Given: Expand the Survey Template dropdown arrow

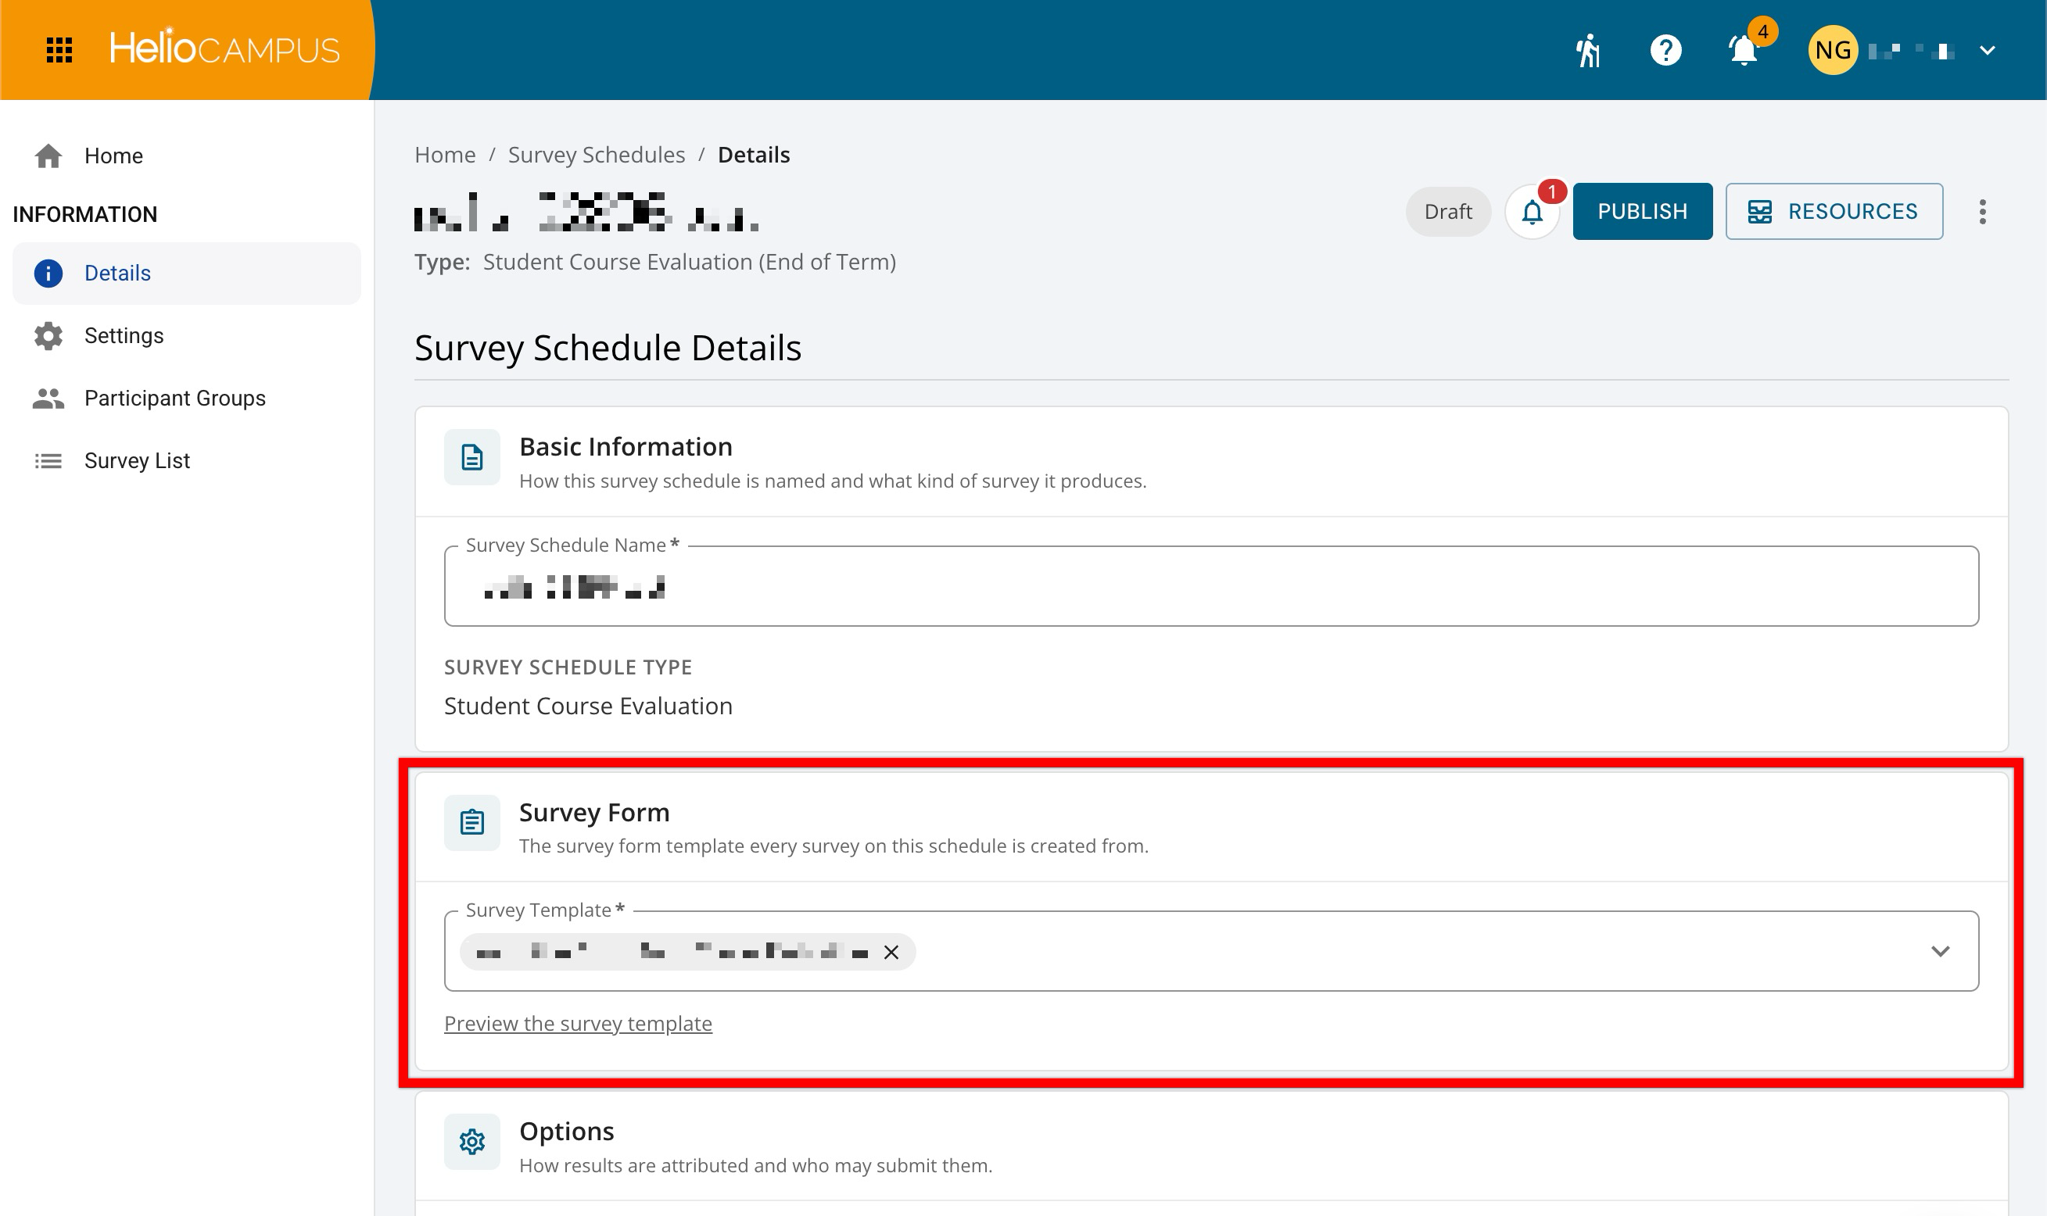Looking at the screenshot, I should click(x=1940, y=951).
